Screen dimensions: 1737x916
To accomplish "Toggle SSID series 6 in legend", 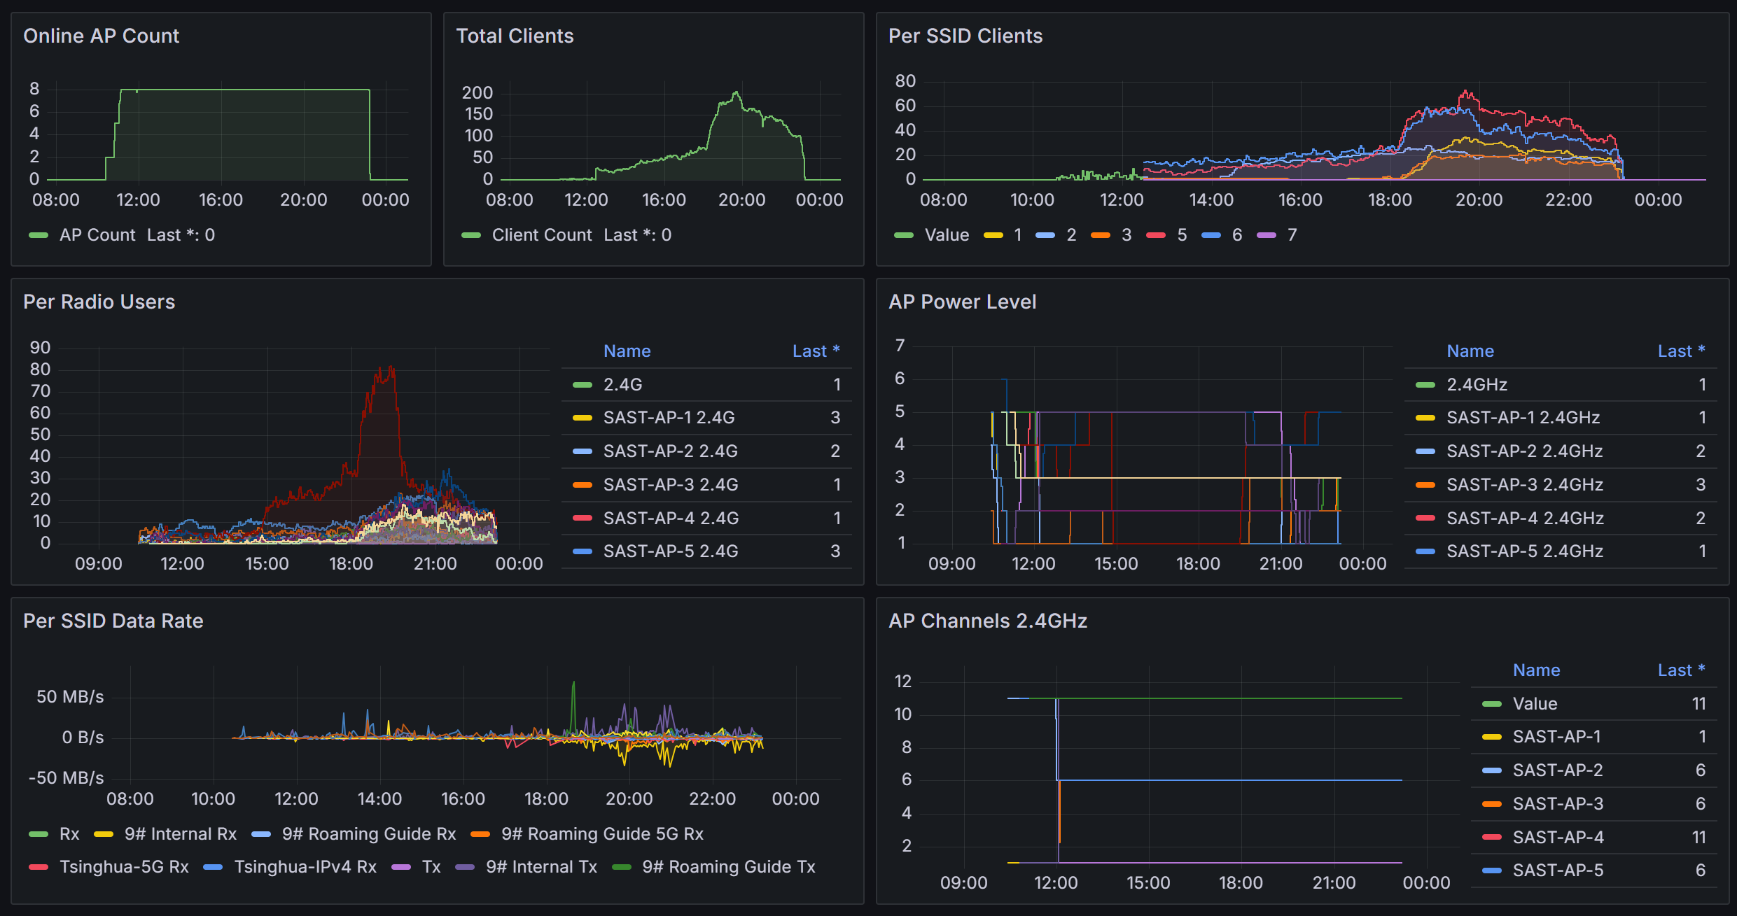I will [1237, 235].
